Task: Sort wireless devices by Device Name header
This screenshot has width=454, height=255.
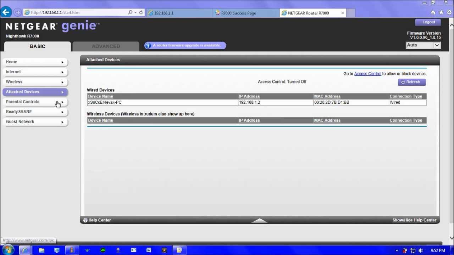Action: click(100, 120)
